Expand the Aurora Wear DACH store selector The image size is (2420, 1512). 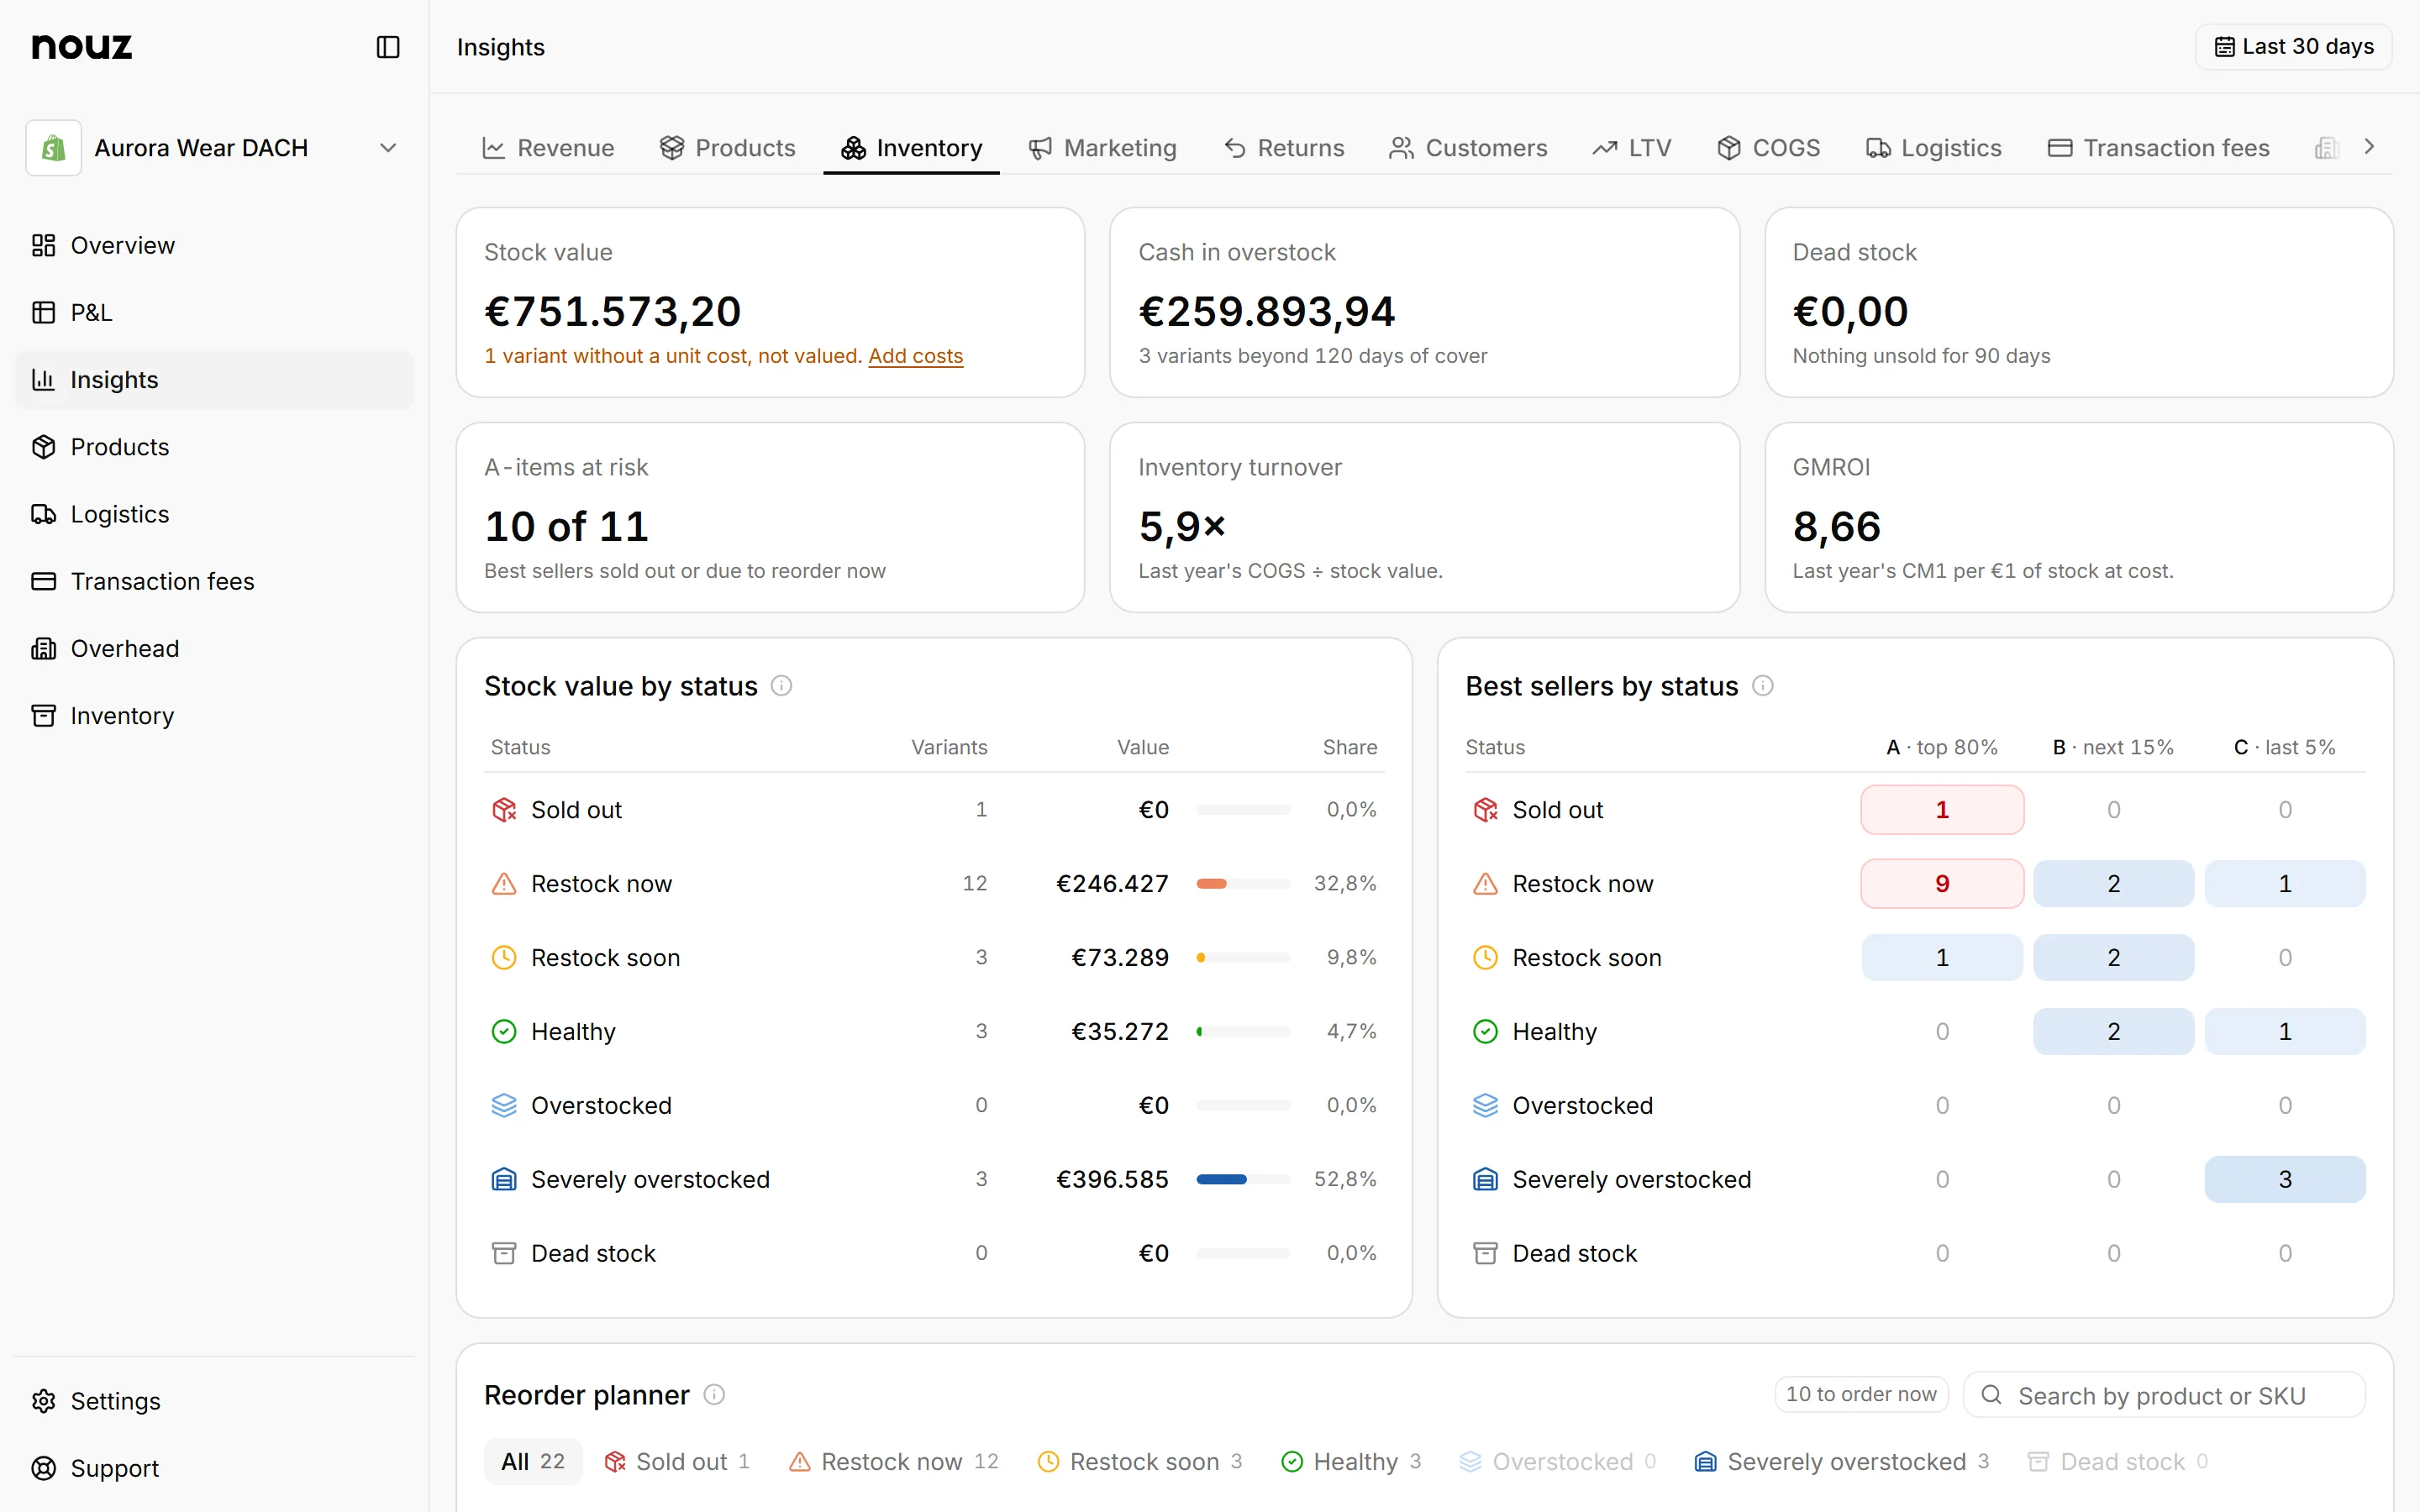click(214, 148)
